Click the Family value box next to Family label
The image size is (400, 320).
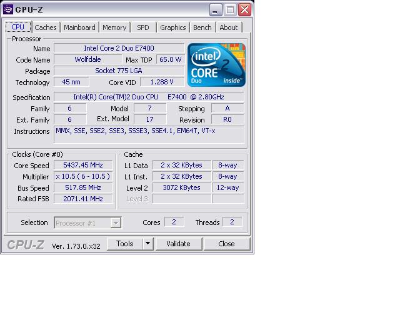click(x=70, y=109)
